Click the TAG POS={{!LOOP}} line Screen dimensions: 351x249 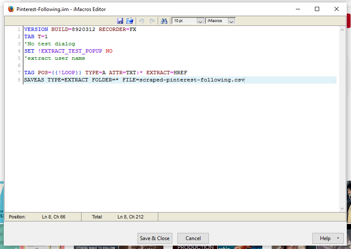click(x=105, y=73)
